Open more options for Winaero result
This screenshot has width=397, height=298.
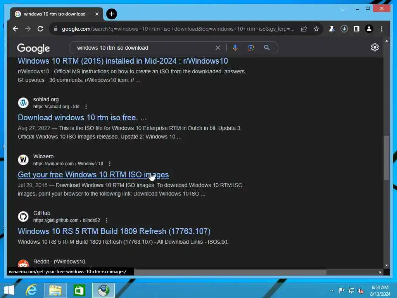(x=110, y=164)
